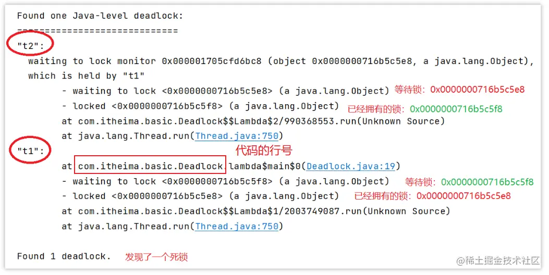Click the monitor address 0x000001705cfd6bc8
This screenshot has width=549, height=275.
click(211, 61)
